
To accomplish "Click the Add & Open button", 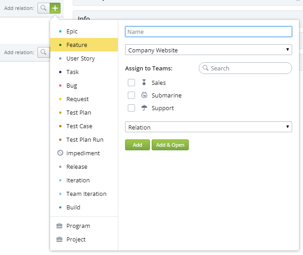I will click(x=170, y=145).
